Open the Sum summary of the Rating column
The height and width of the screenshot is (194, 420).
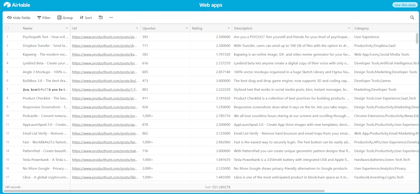coord(218,187)
